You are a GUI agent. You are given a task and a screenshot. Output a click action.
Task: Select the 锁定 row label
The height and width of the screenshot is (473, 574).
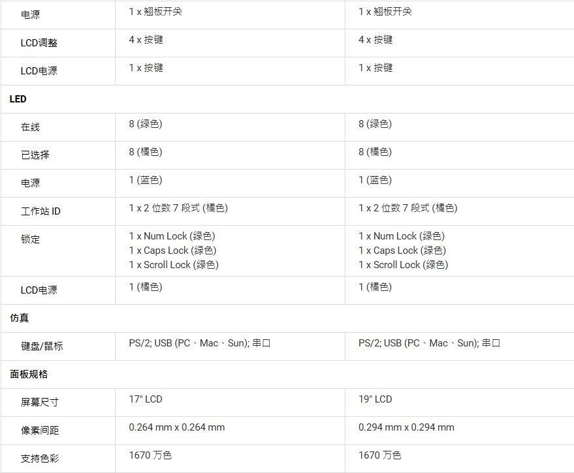[x=30, y=239]
